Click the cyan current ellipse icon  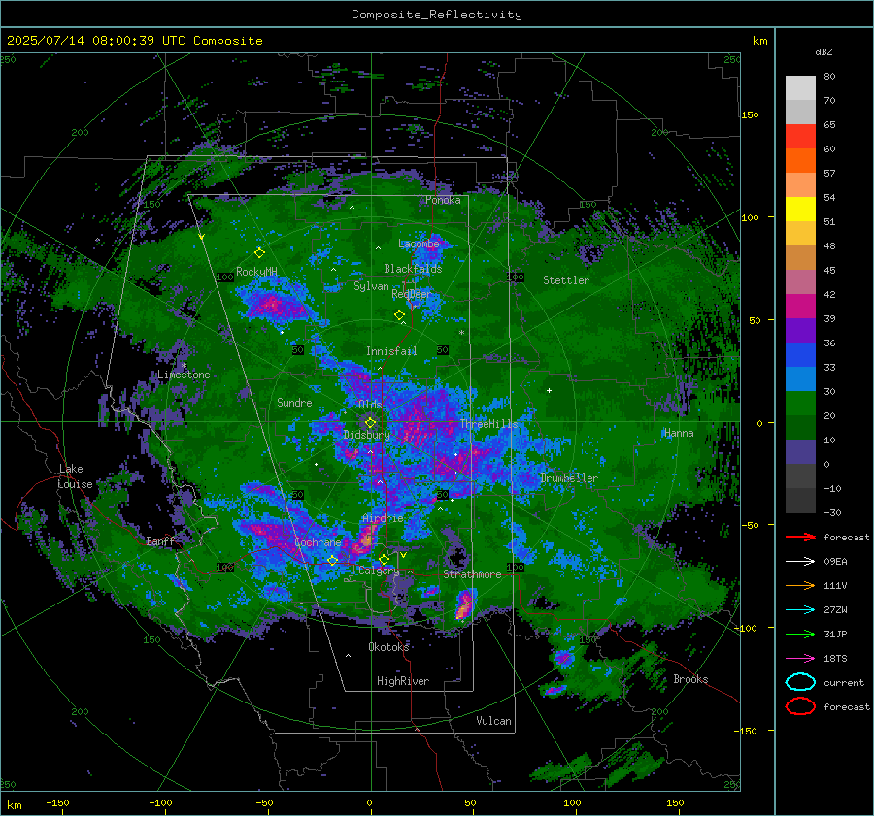point(800,682)
